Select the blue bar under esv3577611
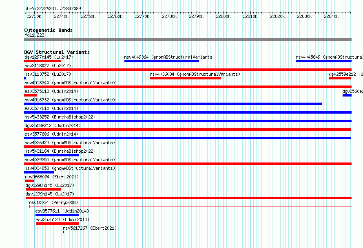 [57, 215]
